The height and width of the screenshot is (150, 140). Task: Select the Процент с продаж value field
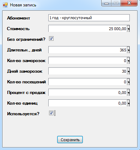pos(88,92)
